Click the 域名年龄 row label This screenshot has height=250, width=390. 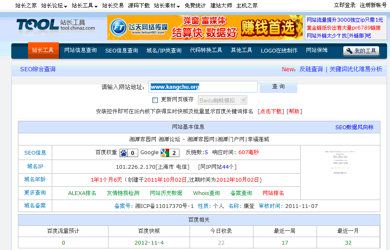[x=35, y=179]
